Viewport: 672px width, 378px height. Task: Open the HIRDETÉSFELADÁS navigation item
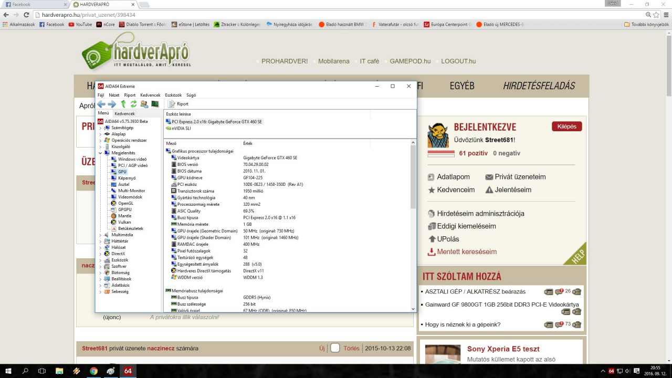[539, 86]
